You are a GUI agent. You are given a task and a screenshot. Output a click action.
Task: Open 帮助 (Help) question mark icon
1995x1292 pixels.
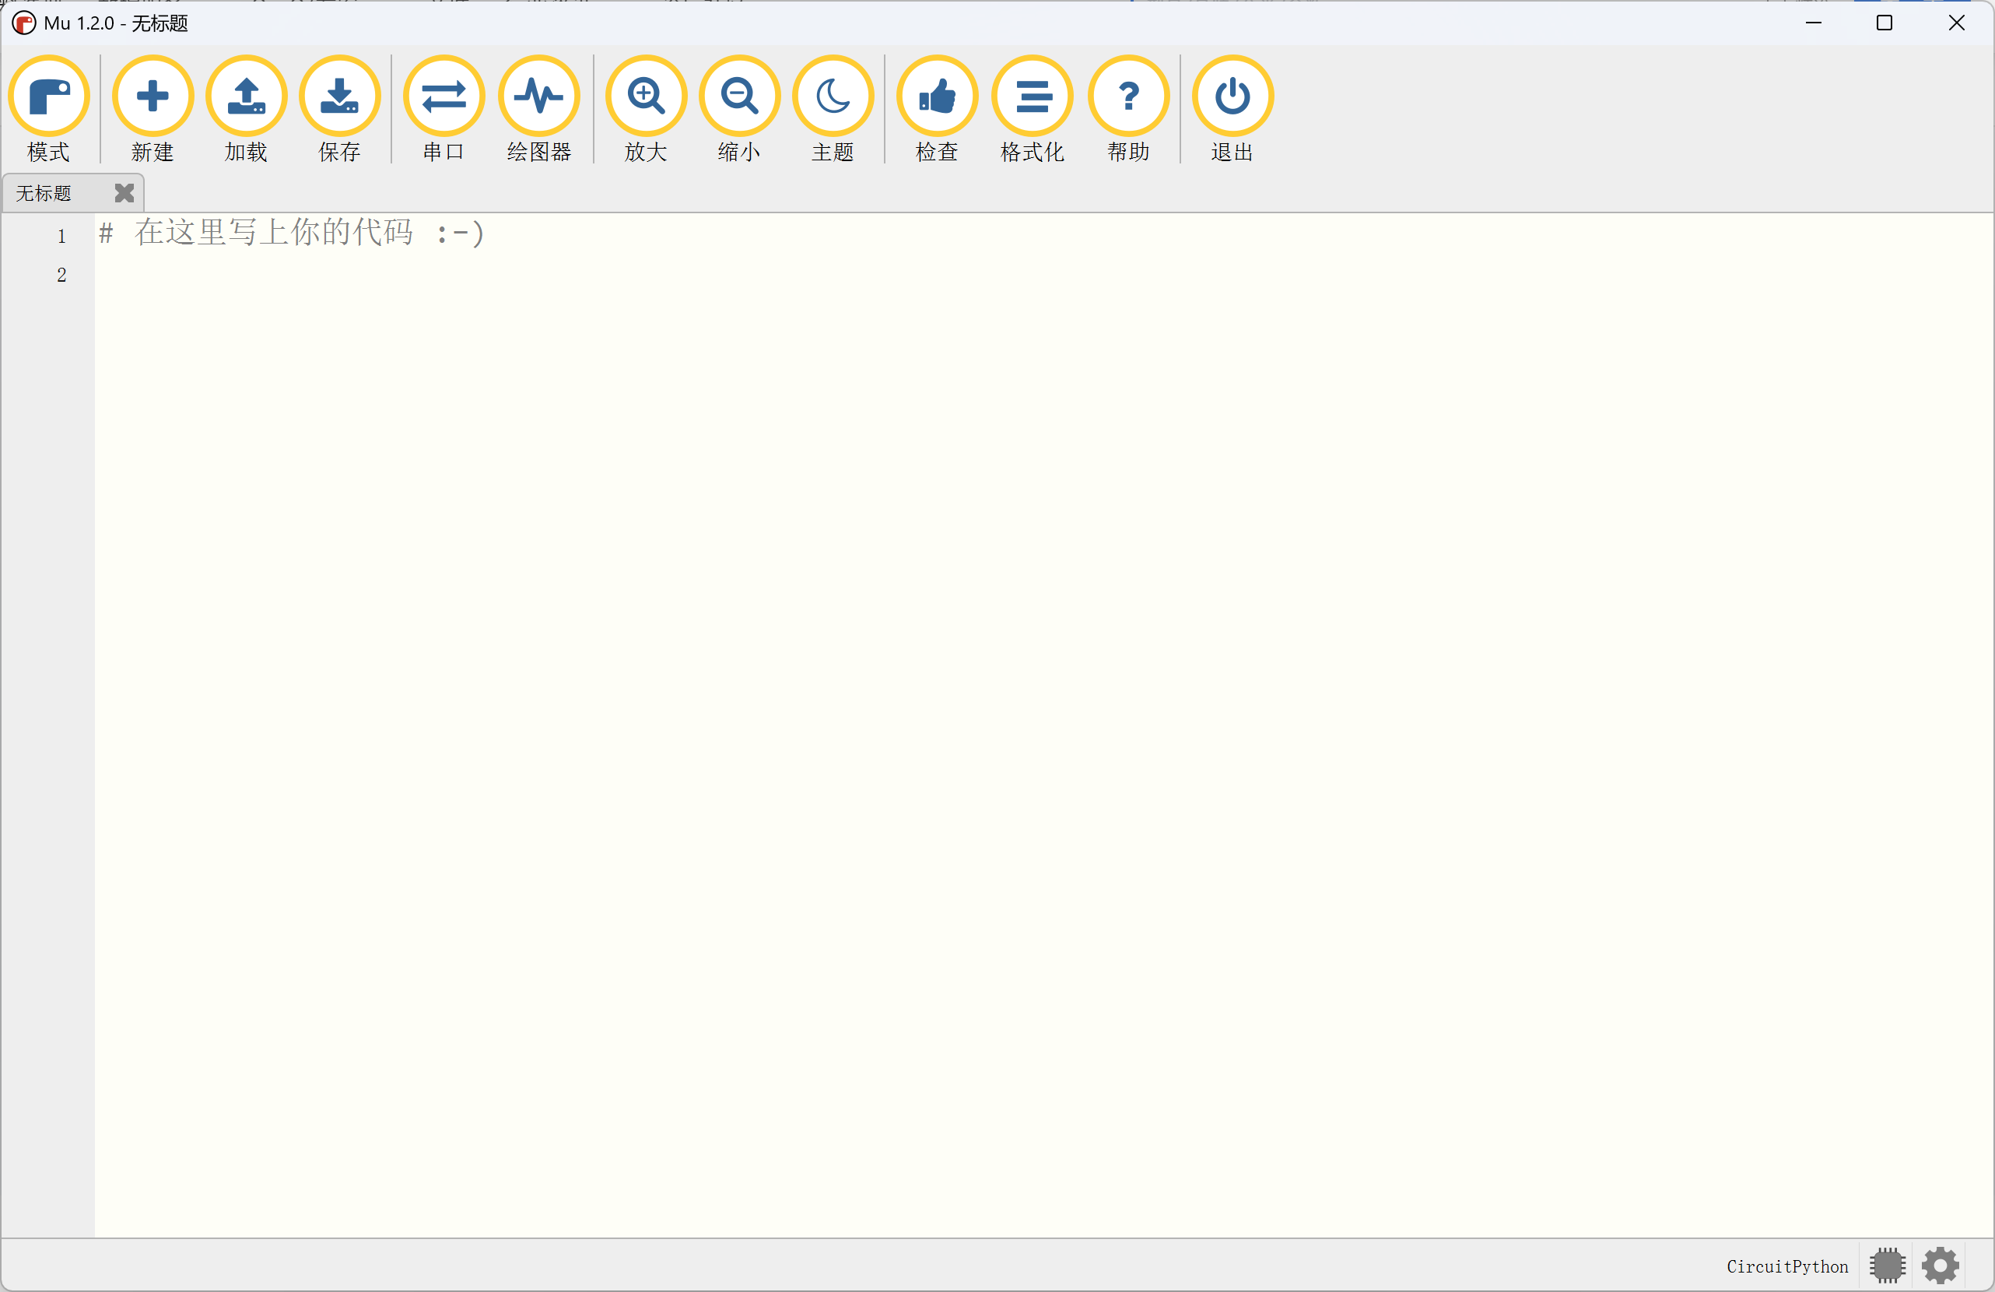1128,97
